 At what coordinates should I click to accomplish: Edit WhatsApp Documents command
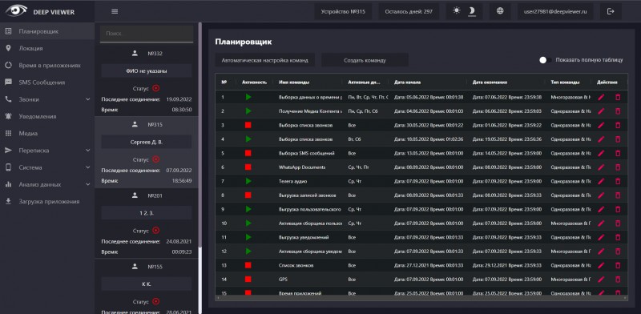point(601,167)
